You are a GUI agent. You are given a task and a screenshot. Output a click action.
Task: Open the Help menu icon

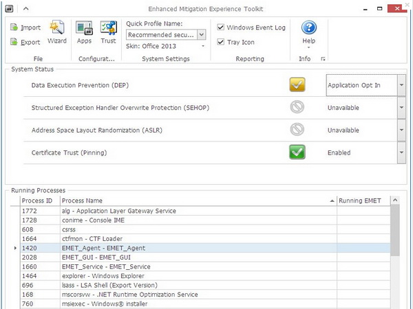[x=308, y=27]
